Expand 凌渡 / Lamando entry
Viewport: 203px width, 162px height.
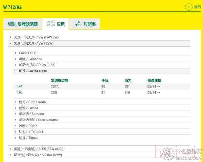[30, 59]
